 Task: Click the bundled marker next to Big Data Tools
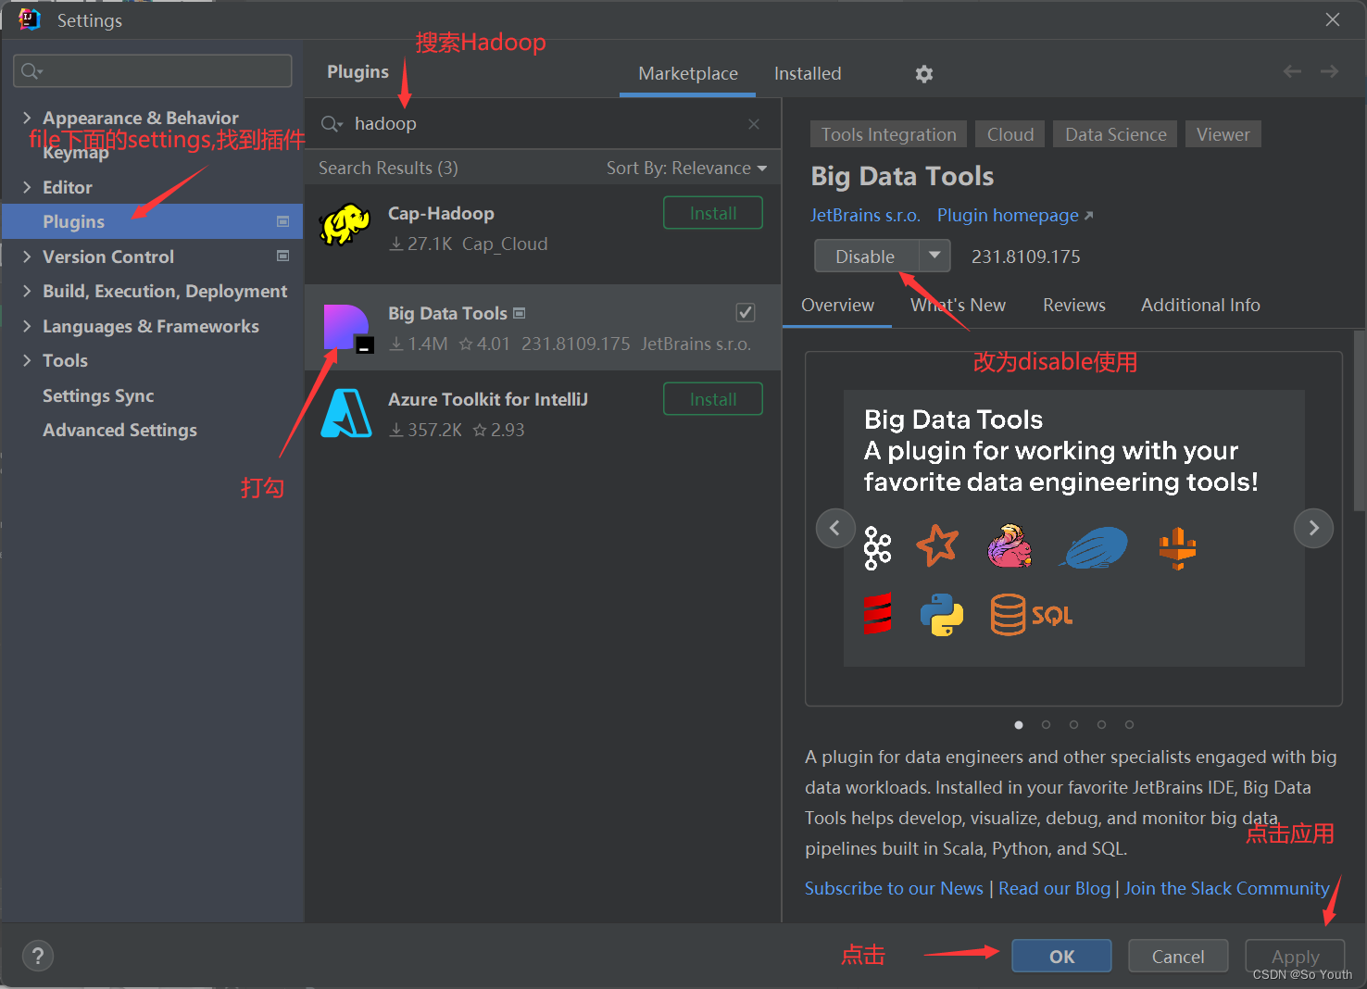[x=519, y=313]
